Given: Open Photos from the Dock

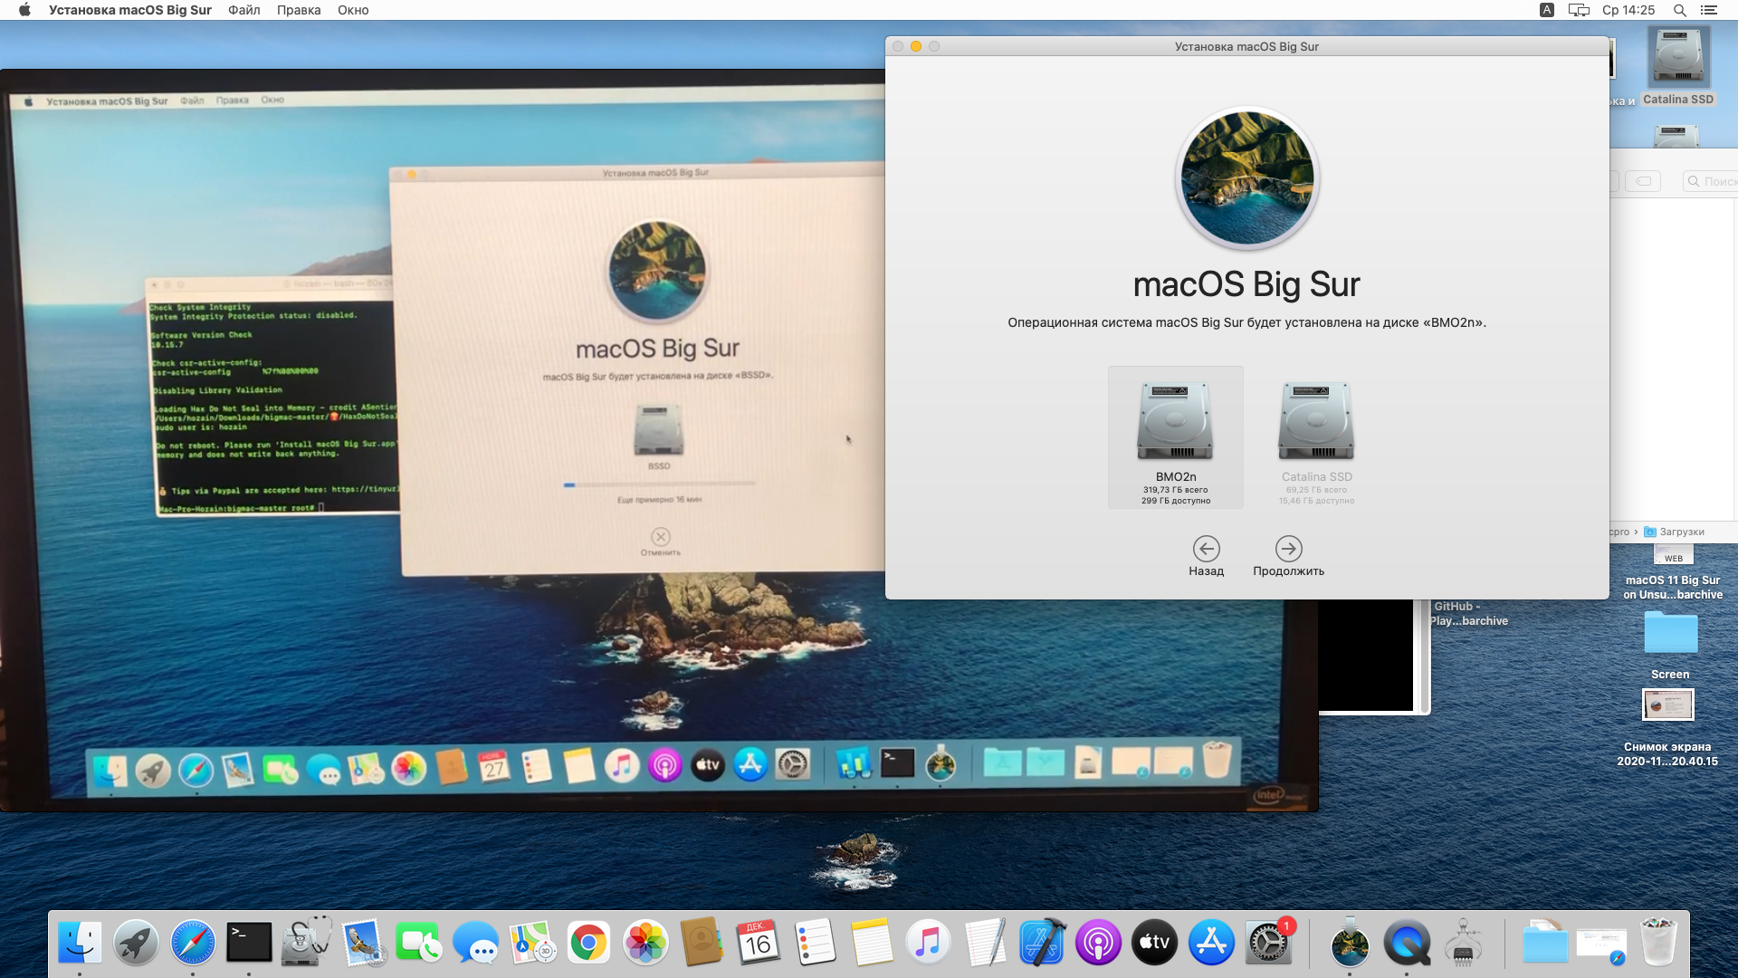Looking at the screenshot, I should tap(645, 944).
